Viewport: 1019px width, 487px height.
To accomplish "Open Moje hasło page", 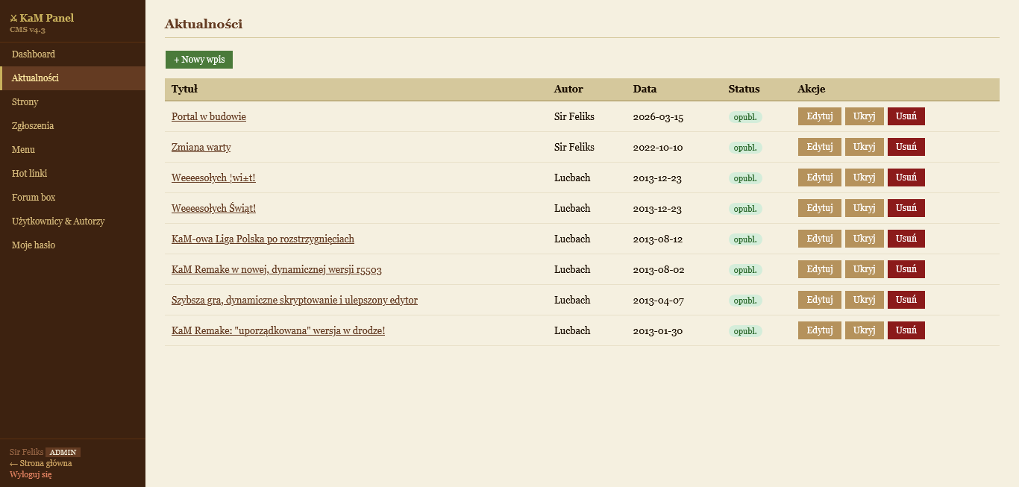I will 34,245.
